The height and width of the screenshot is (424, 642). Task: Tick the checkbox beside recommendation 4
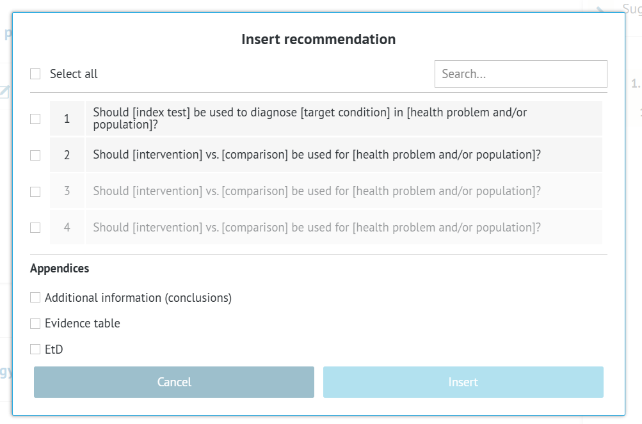coord(35,228)
